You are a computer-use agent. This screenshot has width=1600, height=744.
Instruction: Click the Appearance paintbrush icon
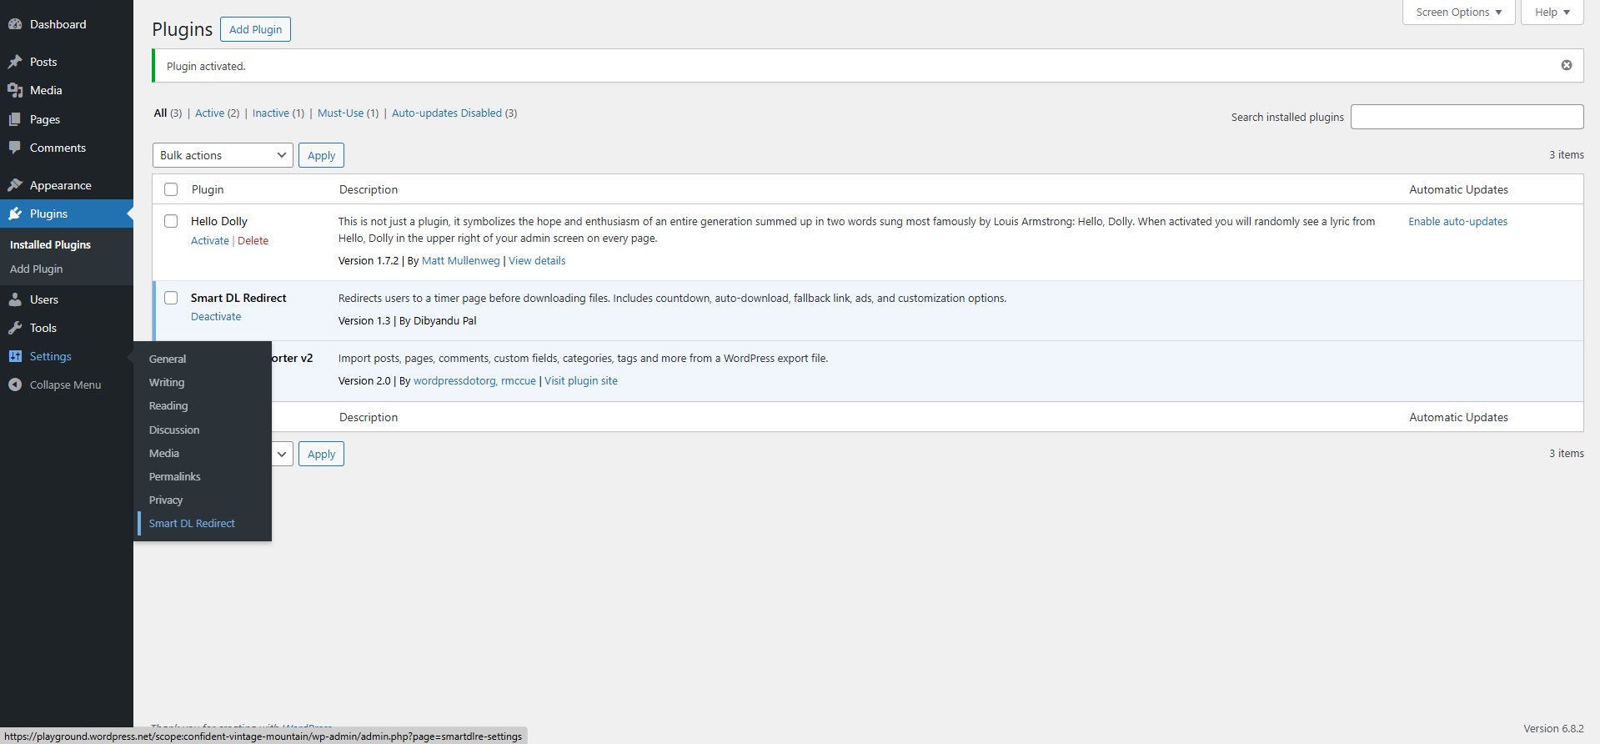coord(15,185)
